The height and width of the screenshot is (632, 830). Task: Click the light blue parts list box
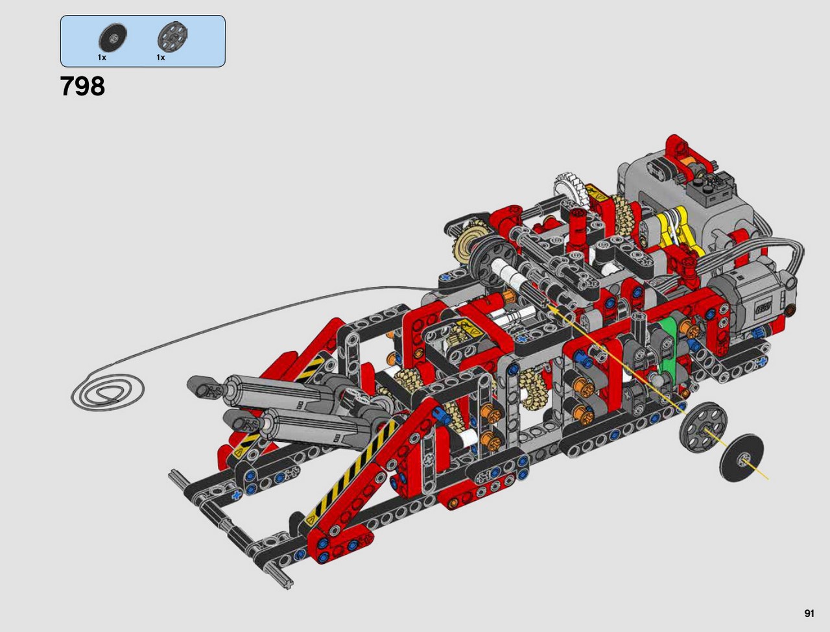(x=143, y=42)
